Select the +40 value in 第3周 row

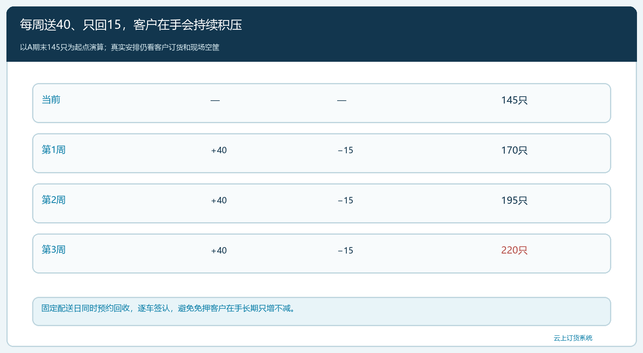point(219,251)
